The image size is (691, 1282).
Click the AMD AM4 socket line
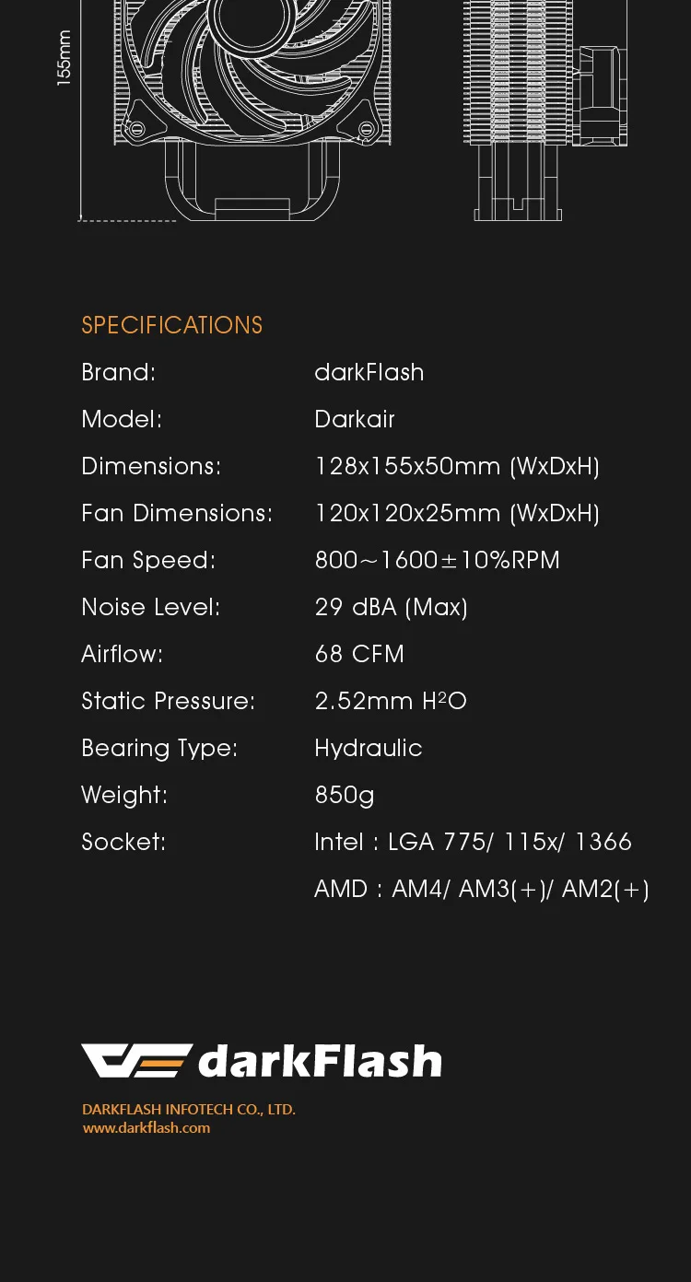coord(482,890)
